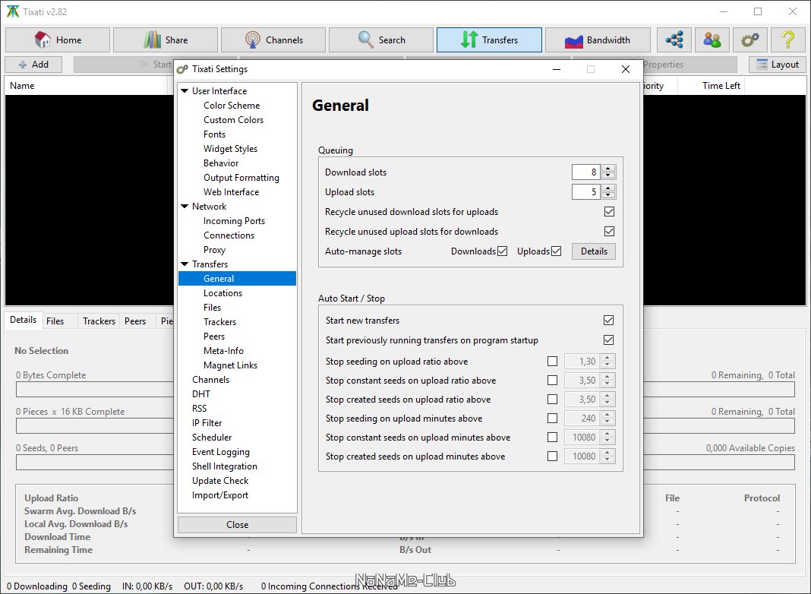Click the Layout button
811x594 pixels.
(778, 65)
